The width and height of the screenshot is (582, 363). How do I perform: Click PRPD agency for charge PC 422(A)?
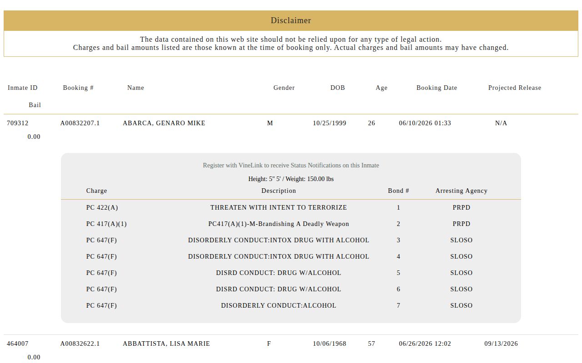(x=462, y=207)
